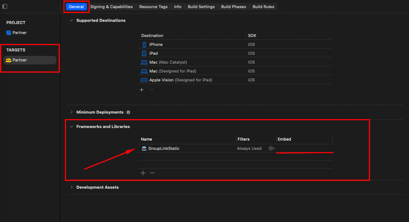Click the Embed column header

tap(284, 139)
